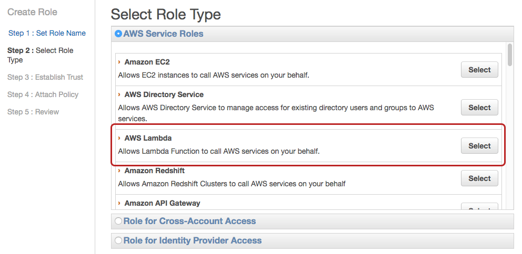Click Step 4: Attach Policy
The width and height of the screenshot is (522, 254).
[x=43, y=94]
